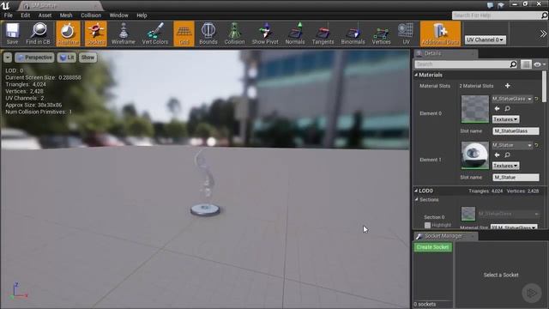Reset Element 0 material to default
Image resolution: width=549 pixels, height=309 pixels.
pyautogui.click(x=536, y=100)
